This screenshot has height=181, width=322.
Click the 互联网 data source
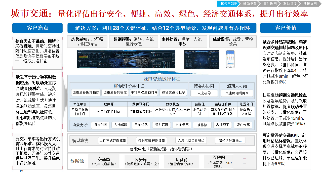(x=219, y=161)
